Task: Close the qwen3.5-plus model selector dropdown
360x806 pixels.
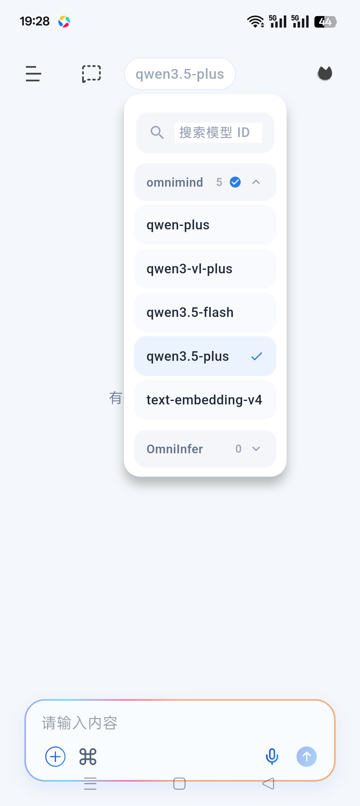Action: [180, 74]
